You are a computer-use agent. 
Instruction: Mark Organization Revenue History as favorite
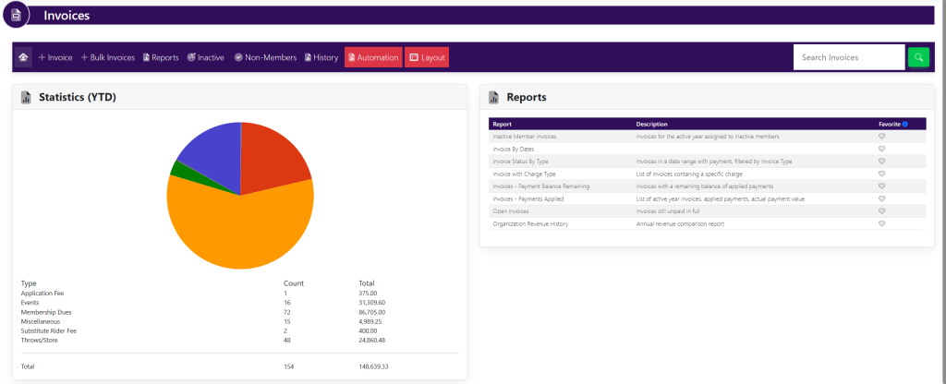tap(881, 223)
